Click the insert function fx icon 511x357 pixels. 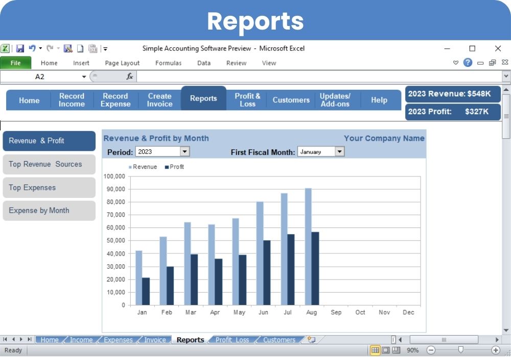coord(130,76)
